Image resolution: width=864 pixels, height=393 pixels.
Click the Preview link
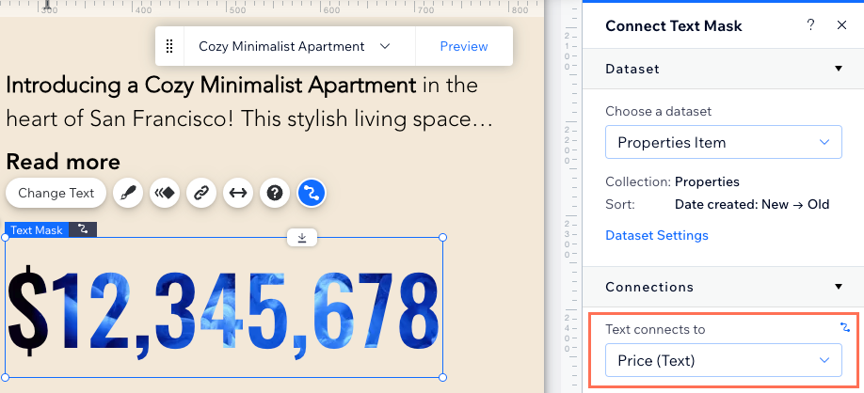tap(464, 46)
